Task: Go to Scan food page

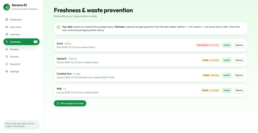Action: point(21,27)
